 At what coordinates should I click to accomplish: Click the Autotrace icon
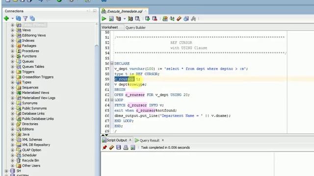[x=131, y=19]
